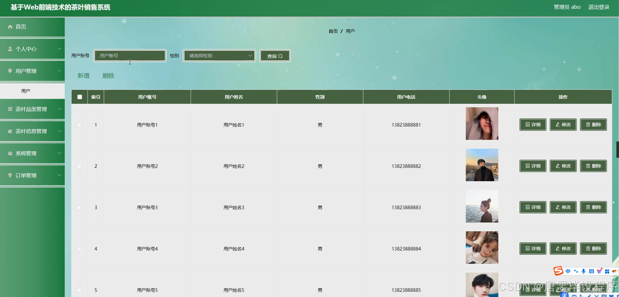Image resolution: width=619 pixels, height=297 pixels.
Task: Expand the 个人中心 menu chevron
Action: click(x=60, y=49)
